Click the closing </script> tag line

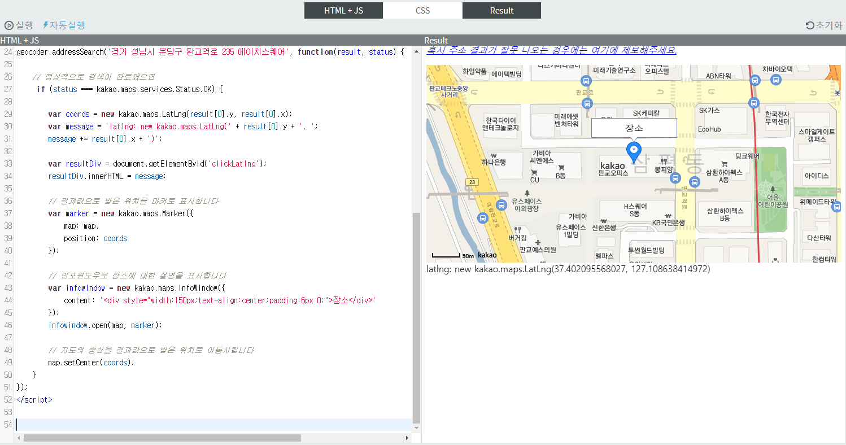pos(34,400)
